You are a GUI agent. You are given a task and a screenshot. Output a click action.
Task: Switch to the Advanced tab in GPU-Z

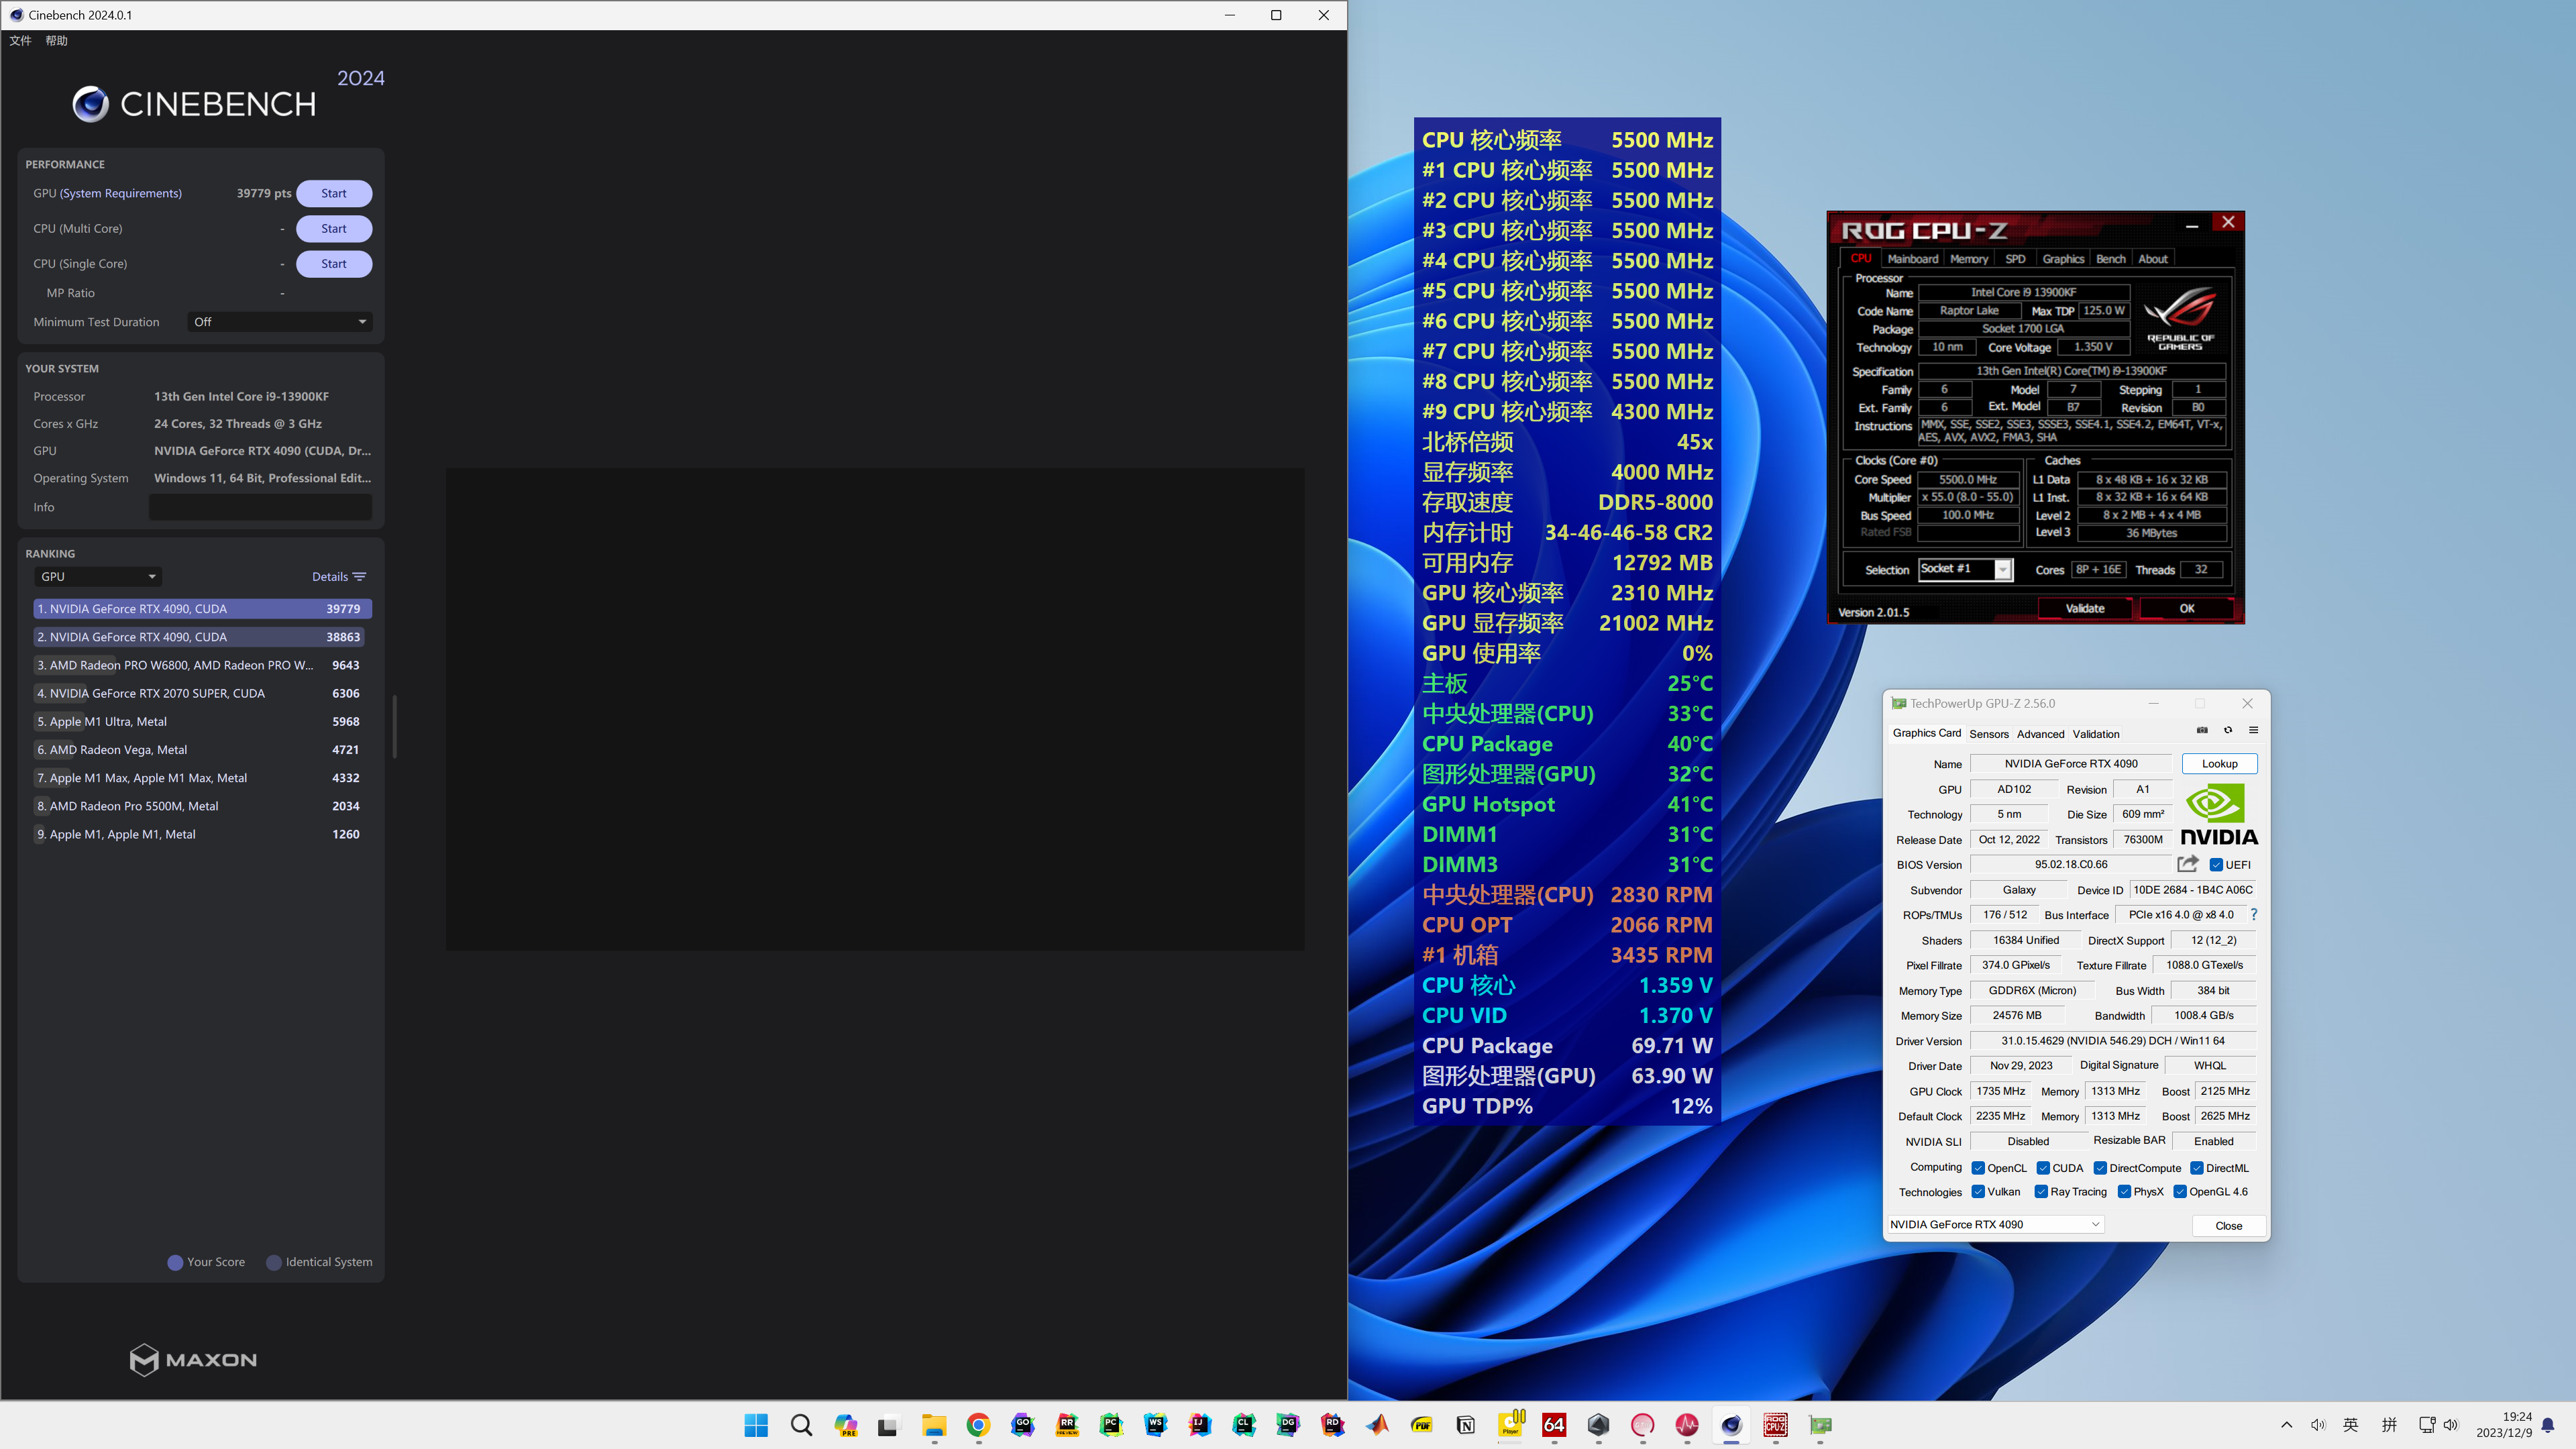coord(2040,734)
